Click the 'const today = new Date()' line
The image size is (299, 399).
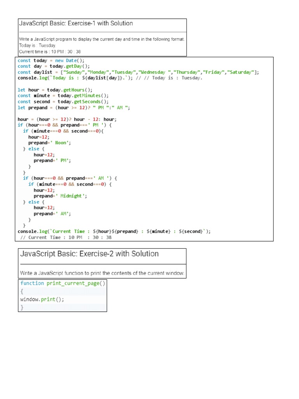point(51,60)
